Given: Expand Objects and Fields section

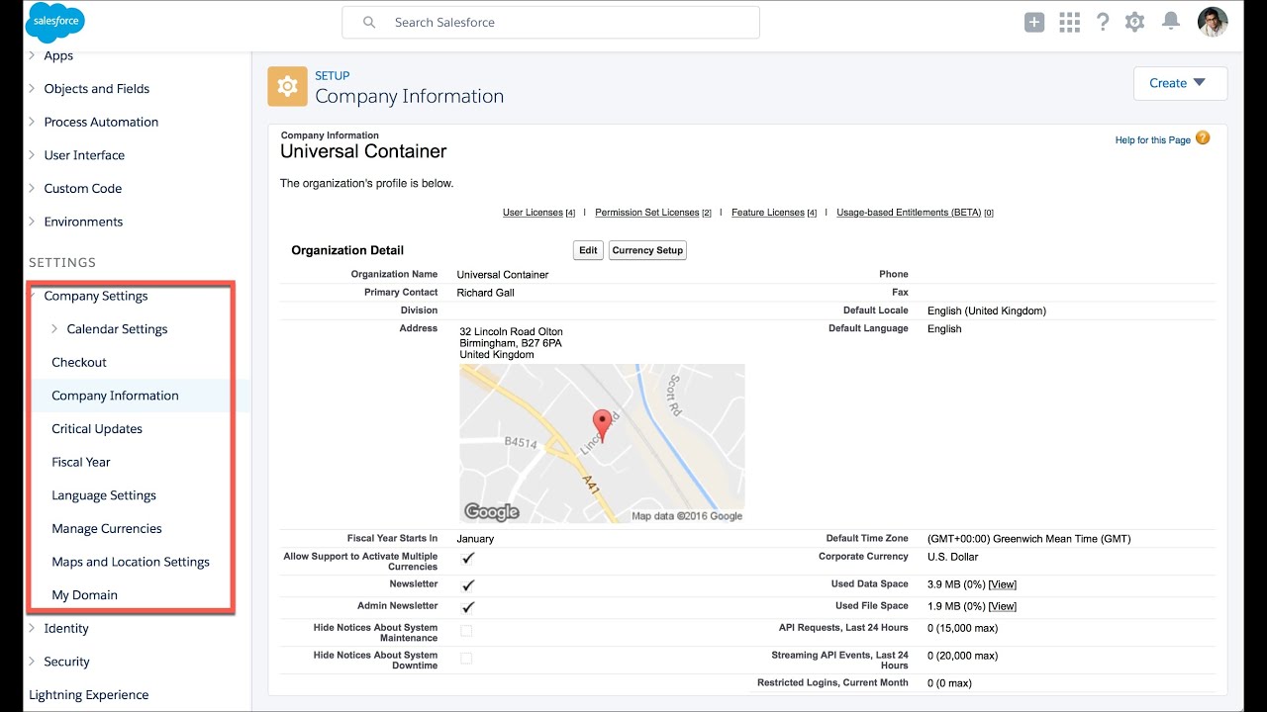Looking at the screenshot, I should tap(33, 88).
